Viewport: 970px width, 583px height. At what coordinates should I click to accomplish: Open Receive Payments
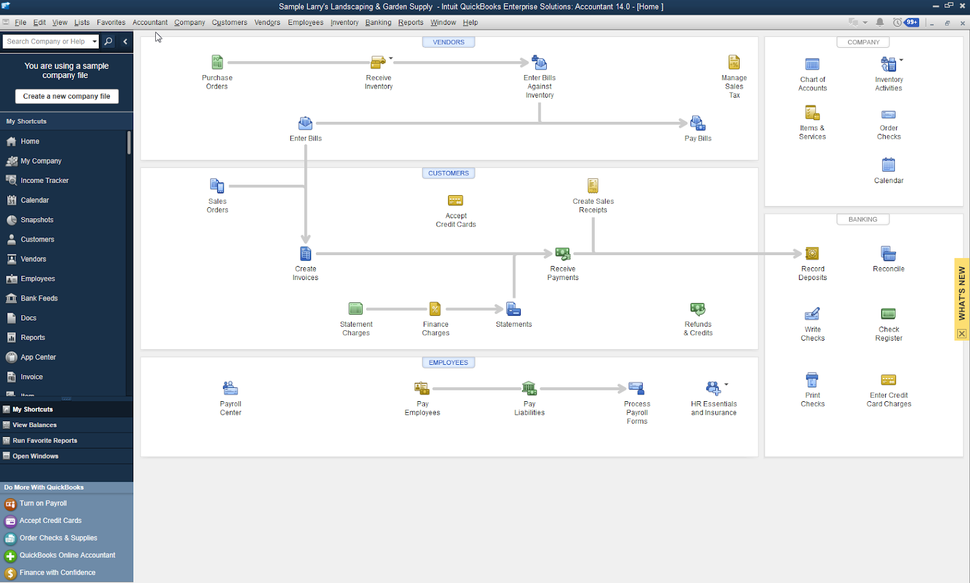pos(563,253)
